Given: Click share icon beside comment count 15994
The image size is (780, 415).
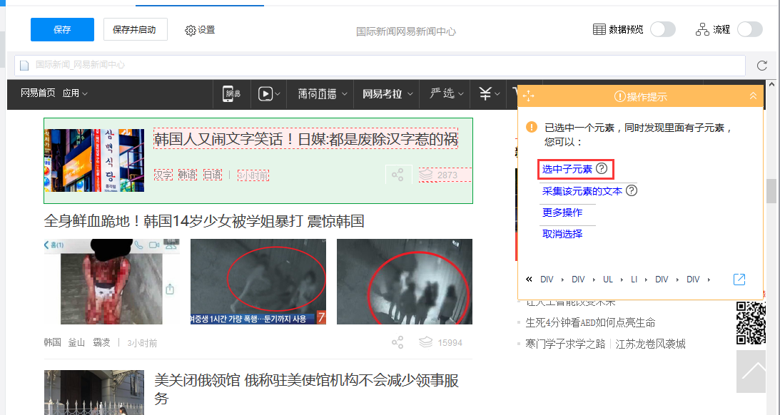Looking at the screenshot, I should pyautogui.click(x=397, y=342).
